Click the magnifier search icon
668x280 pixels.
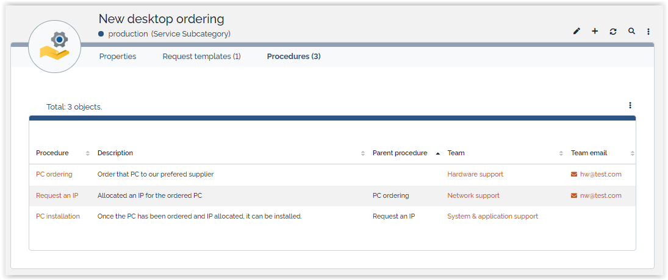pos(631,31)
